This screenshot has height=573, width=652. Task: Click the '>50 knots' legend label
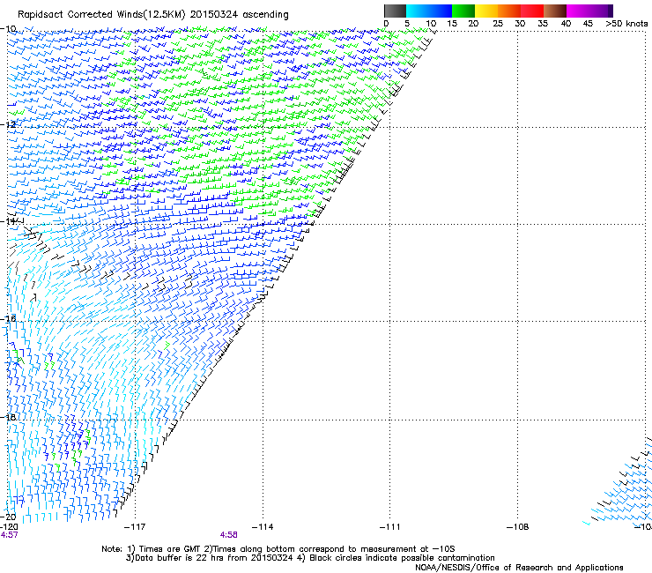(x=626, y=24)
